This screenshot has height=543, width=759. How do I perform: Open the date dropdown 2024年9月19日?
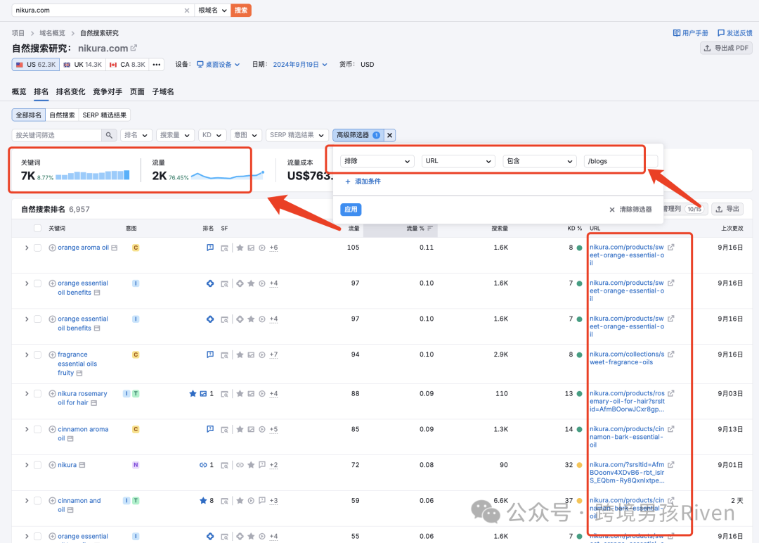click(x=300, y=65)
